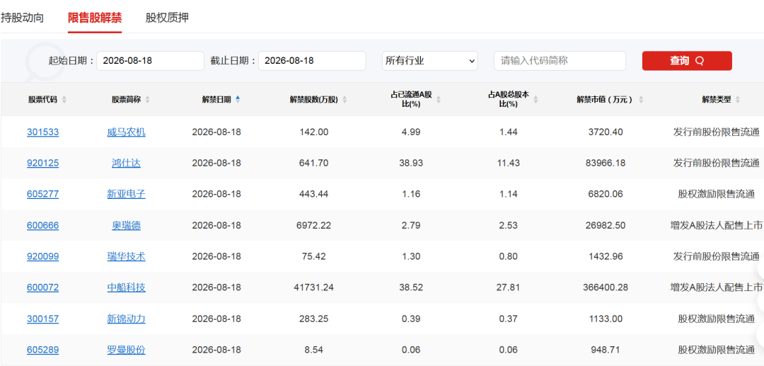Open stock code 300157 link
The image size is (764, 366).
click(43, 319)
